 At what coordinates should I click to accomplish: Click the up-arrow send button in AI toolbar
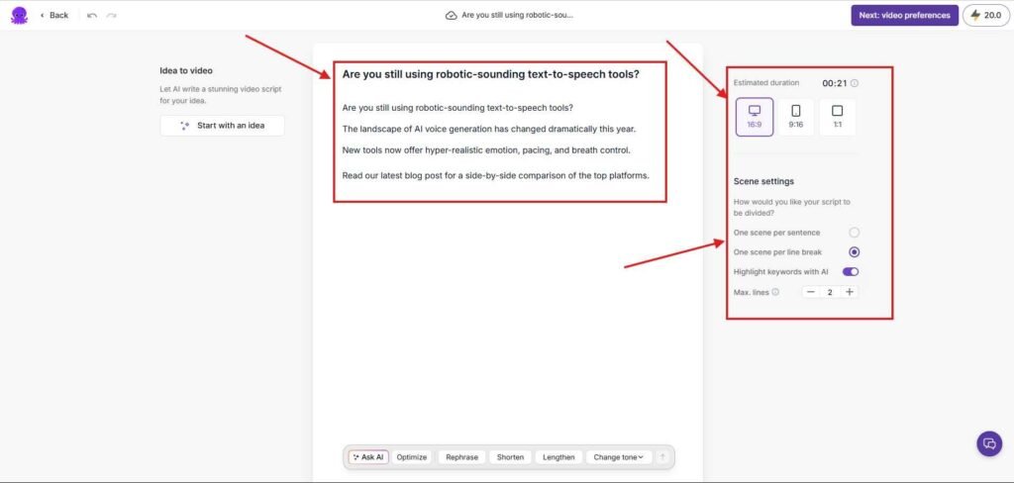[661, 457]
